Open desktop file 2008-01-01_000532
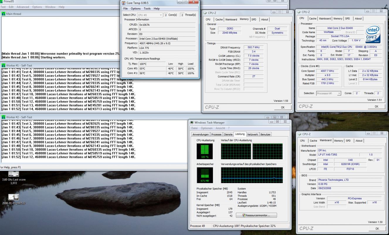The height and width of the screenshot is (235, 389). [13, 197]
